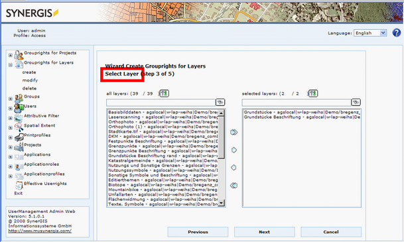The image size is (404, 242).
Task: Expand the Applications tree node
Action: click(11, 156)
